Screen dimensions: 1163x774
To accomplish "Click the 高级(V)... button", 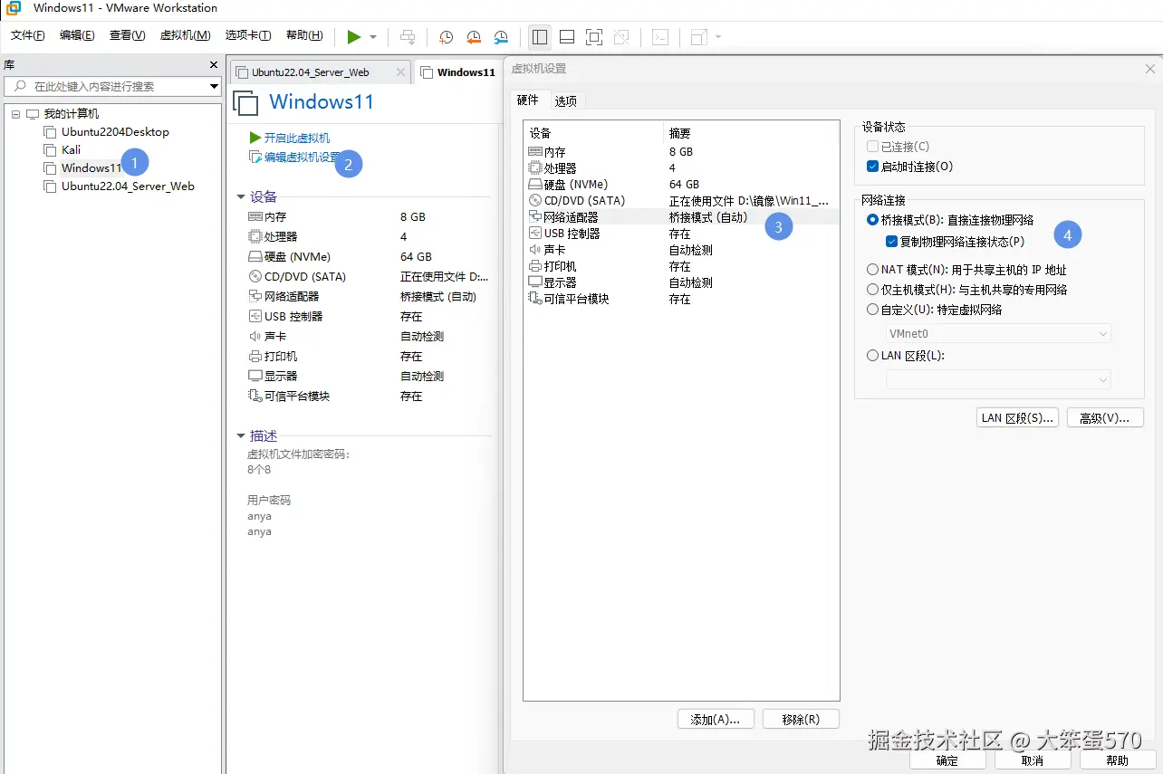I will click(x=1105, y=418).
